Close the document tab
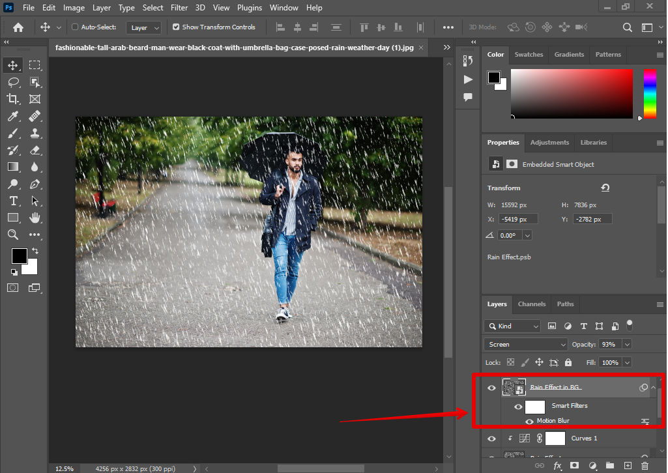Image resolution: width=668 pixels, height=473 pixels. point(421,48)
